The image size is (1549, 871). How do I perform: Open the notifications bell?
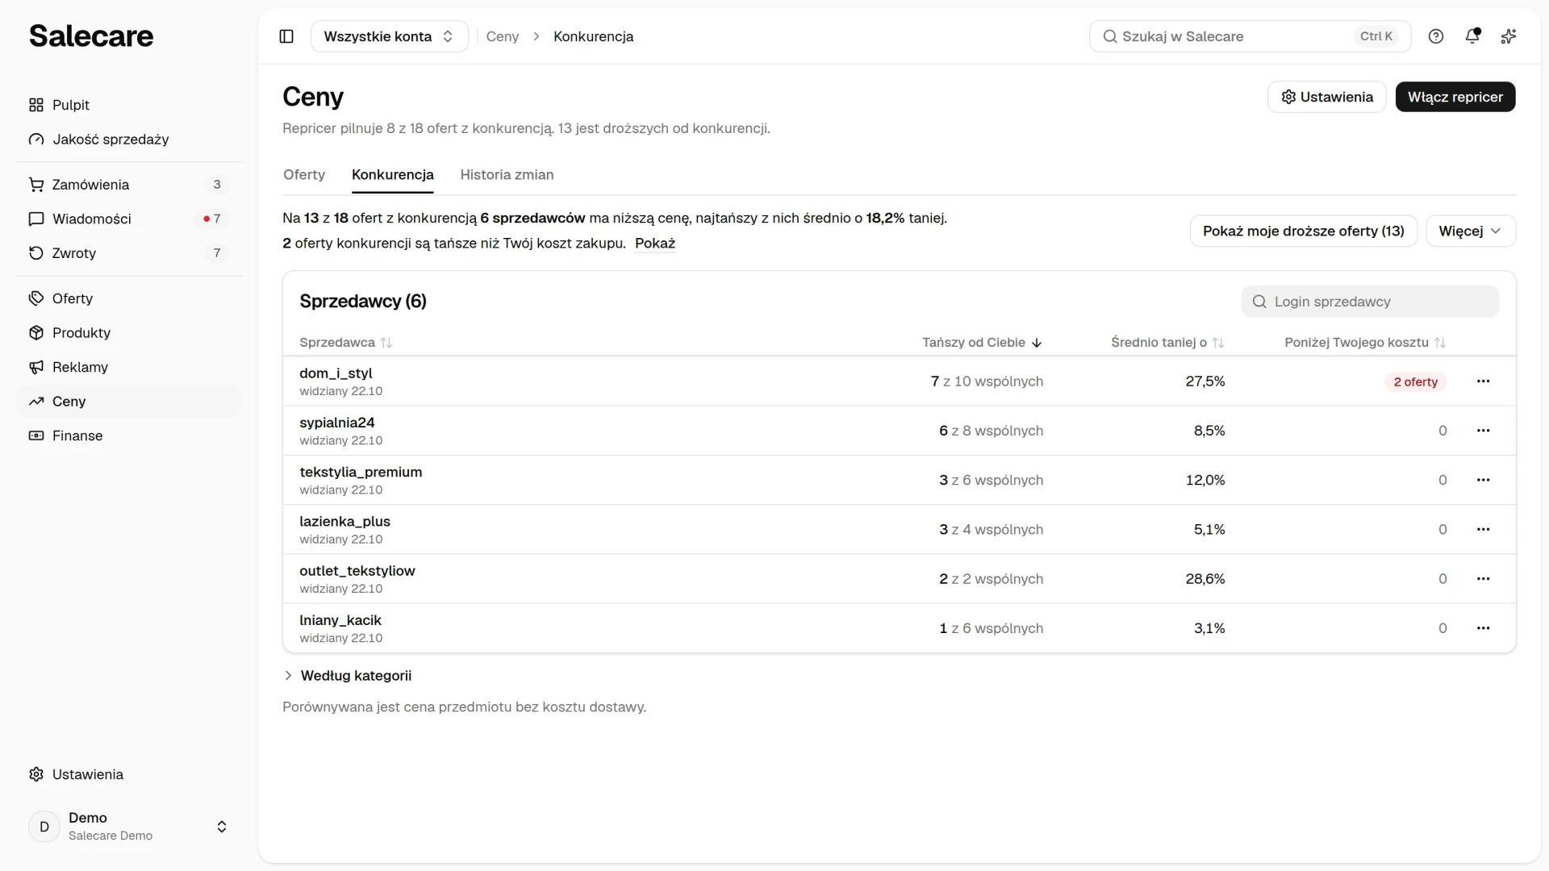pos(1472,36)
